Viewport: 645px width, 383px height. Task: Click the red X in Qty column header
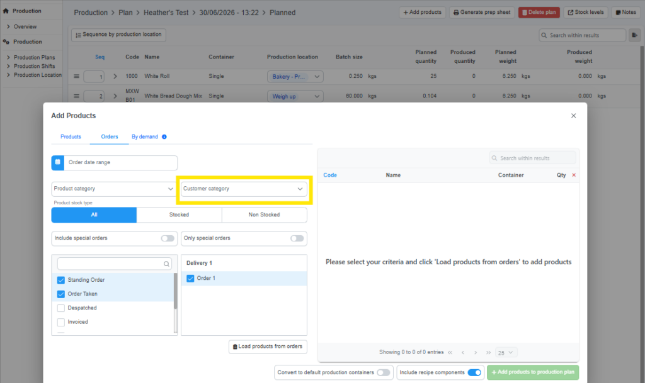pos(574,175)
